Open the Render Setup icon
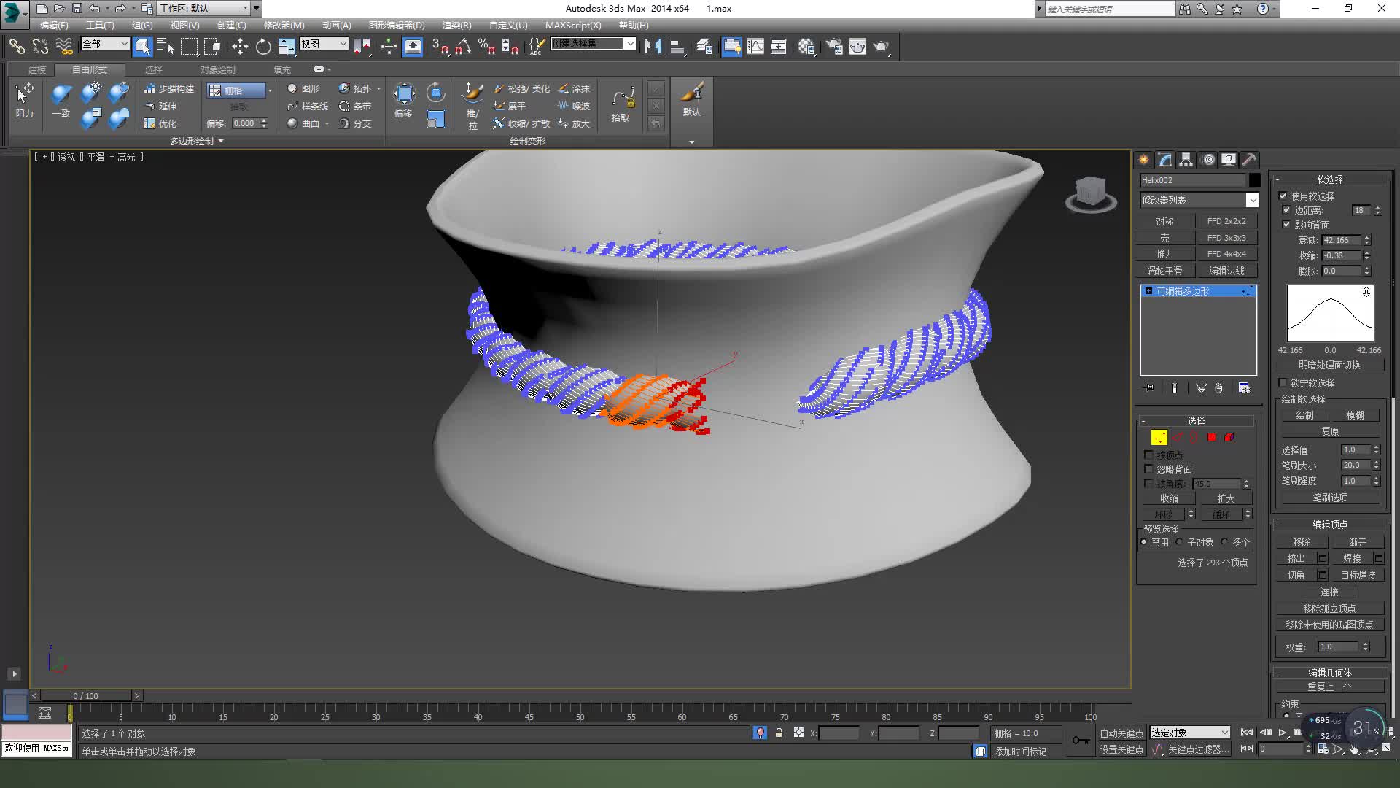 click(833, 47)
